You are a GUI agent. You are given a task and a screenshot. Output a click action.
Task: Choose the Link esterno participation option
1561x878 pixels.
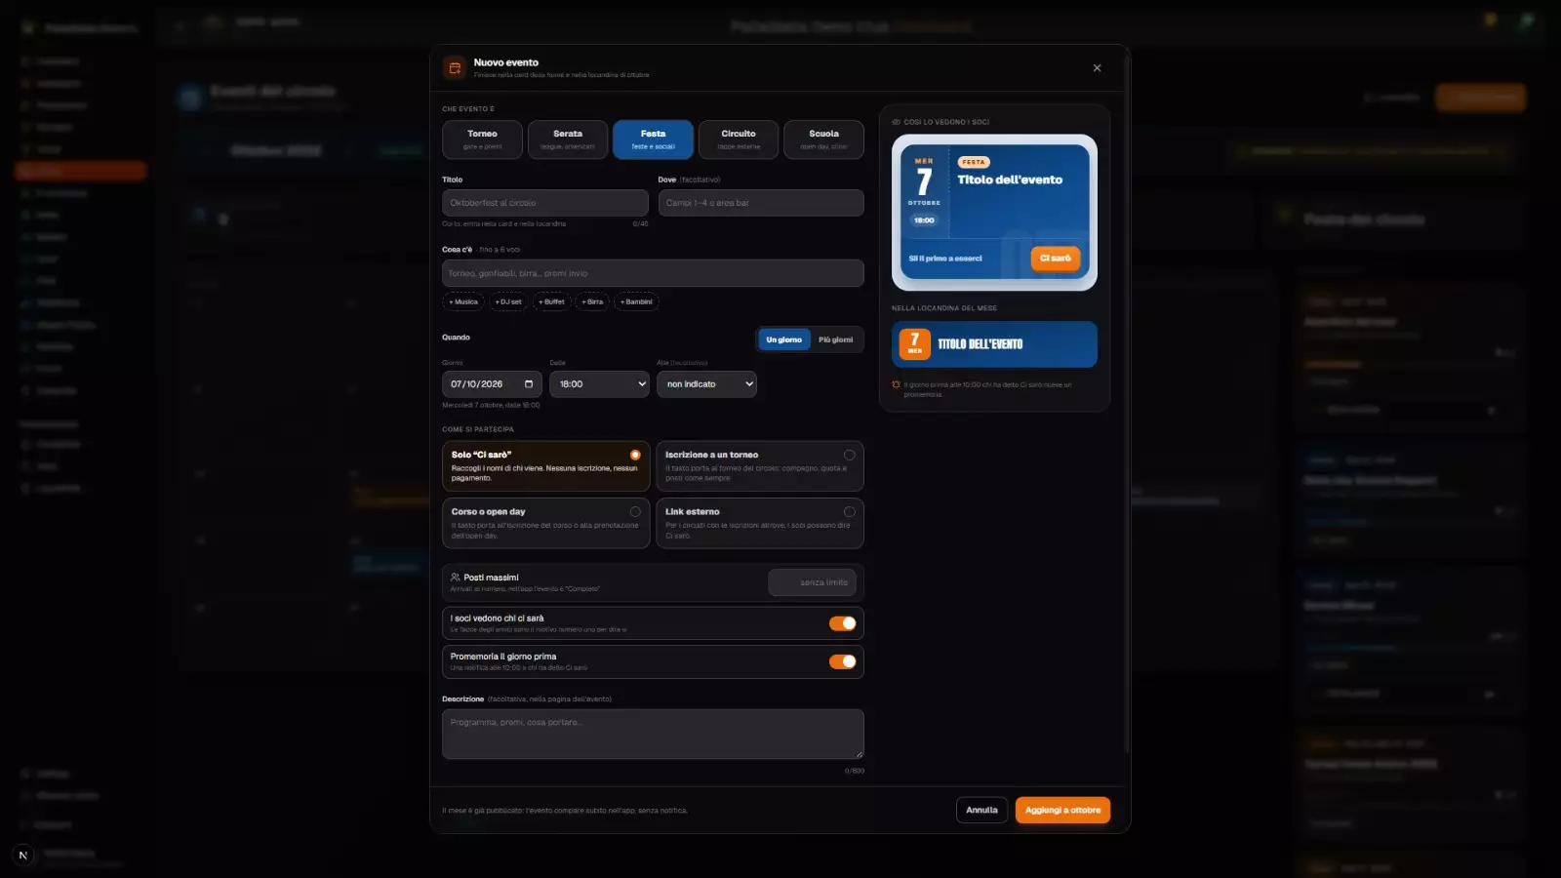point(760,523)
